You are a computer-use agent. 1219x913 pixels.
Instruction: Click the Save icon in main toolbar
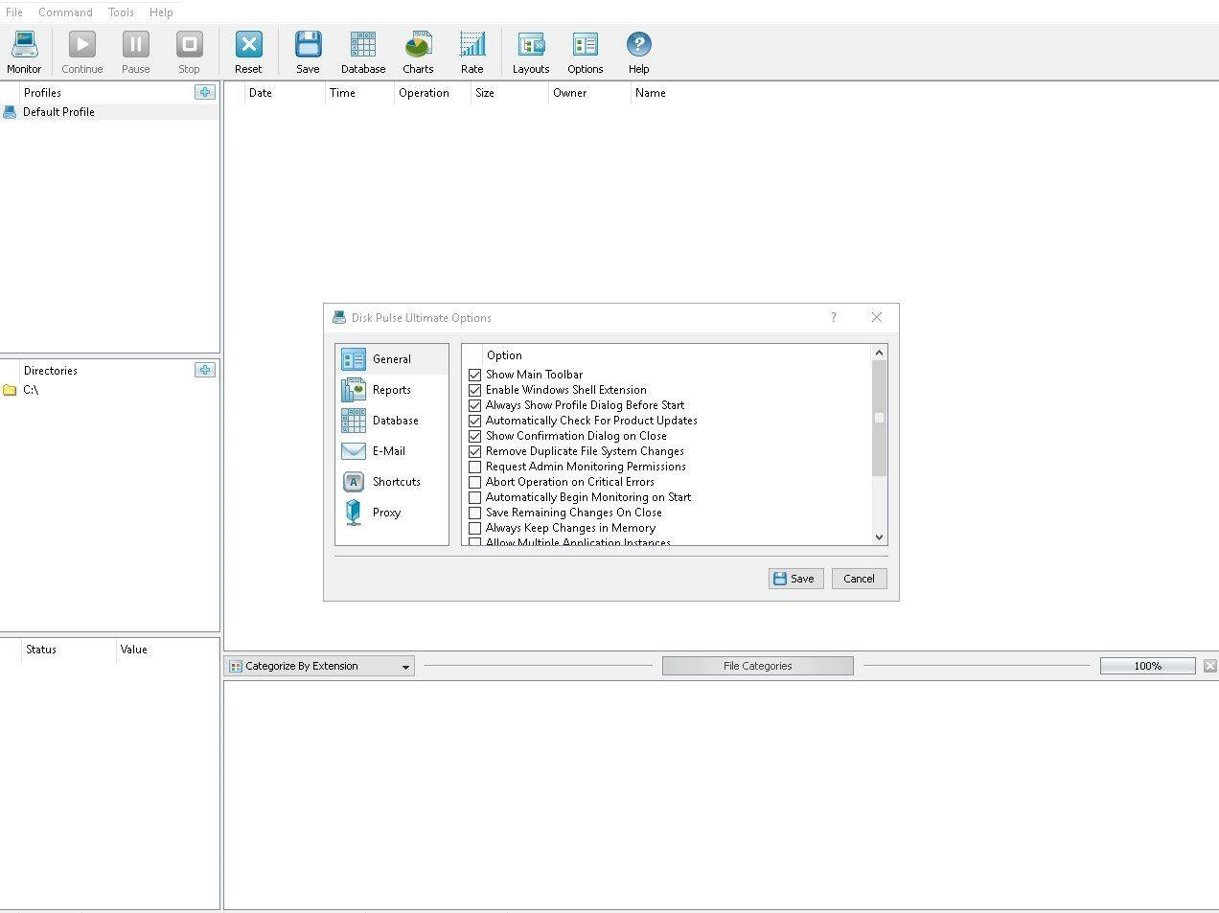click(308, 53)
